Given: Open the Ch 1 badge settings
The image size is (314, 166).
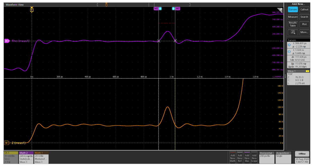Looking at the screenshot, I should point(11,157).
